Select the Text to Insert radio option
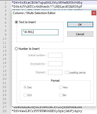The height and width of the screenshot is (114, 97). [16, 22]
